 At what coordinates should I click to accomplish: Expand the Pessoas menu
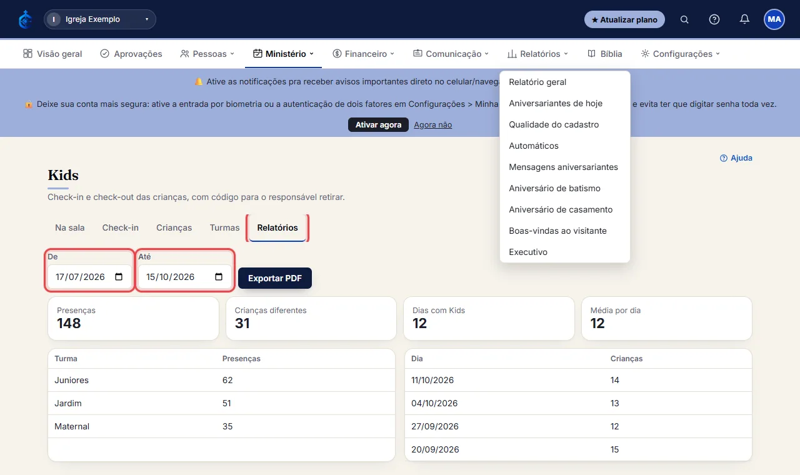click(x=207, y=54)
